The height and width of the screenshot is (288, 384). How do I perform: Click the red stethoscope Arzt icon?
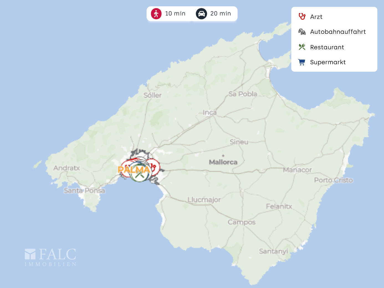(x=302, y=17)
